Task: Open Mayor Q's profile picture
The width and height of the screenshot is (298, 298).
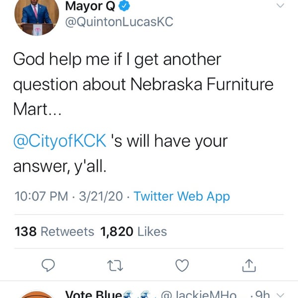Action: (x=37, y=15)
